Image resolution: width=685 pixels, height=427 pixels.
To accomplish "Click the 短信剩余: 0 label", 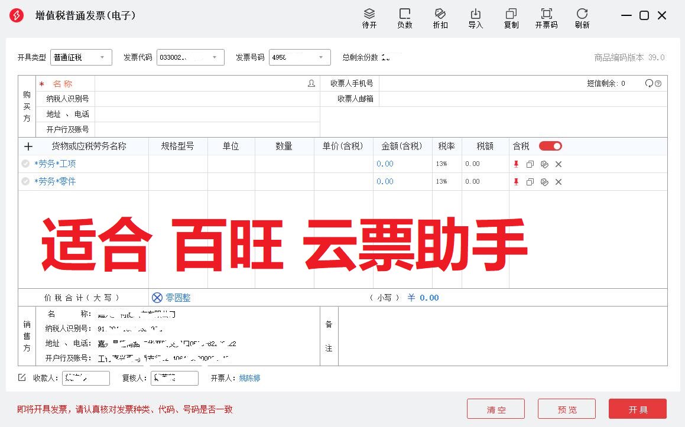I will pos(606,83).
